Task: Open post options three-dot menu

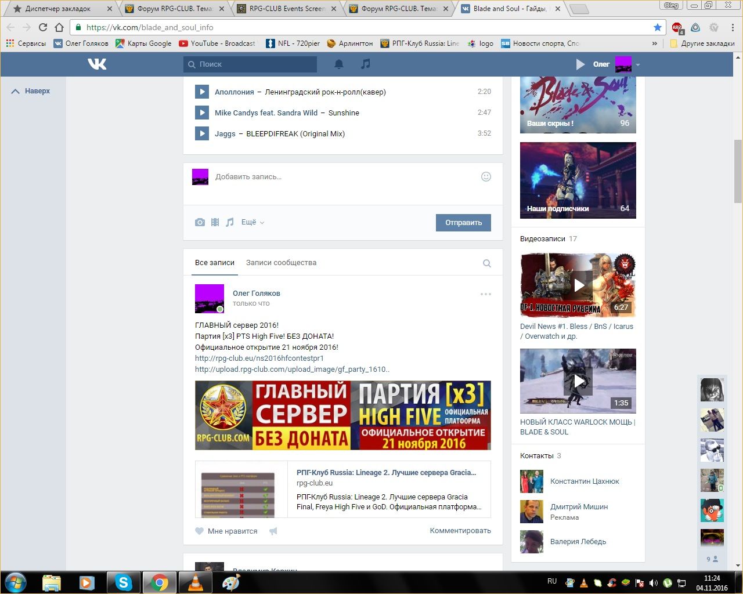Action: tap(486, 294)
